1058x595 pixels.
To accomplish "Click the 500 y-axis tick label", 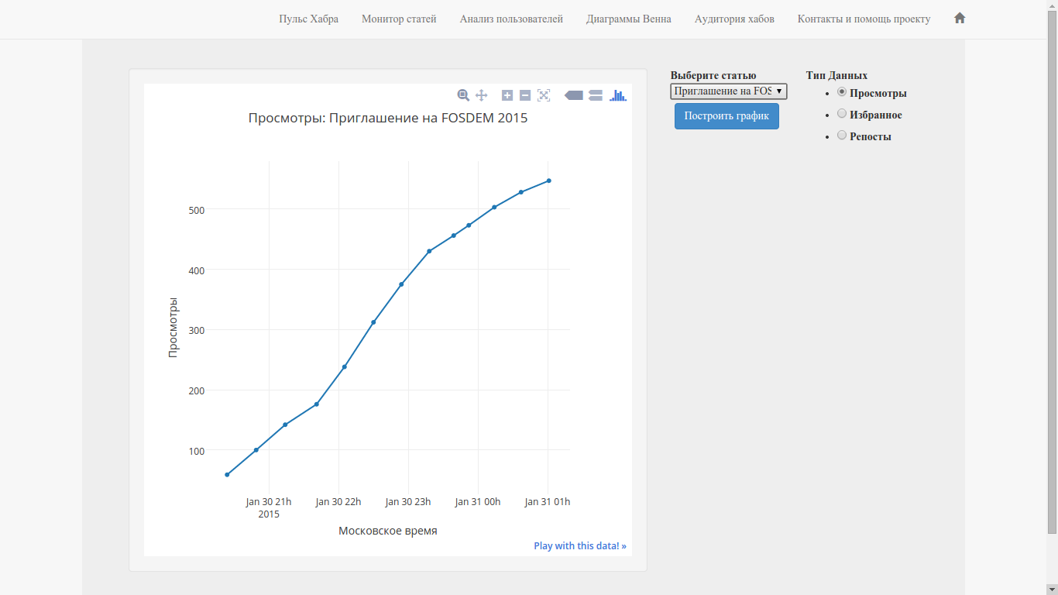I will (195, 210).
